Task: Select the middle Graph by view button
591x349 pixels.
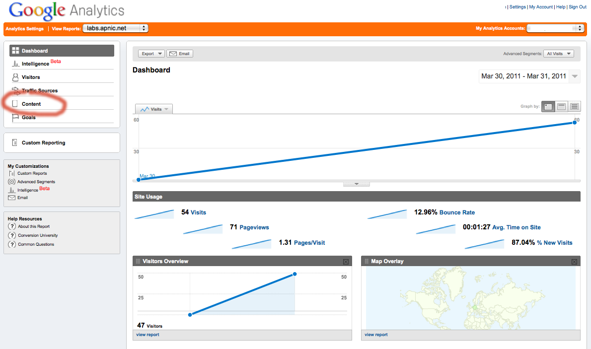Action: point(561,107)
